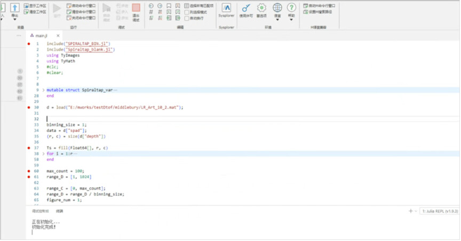Toggle the breakpoint dot on line 37
The height and width of the screenshot is (241, 461).
coord(29,148)
